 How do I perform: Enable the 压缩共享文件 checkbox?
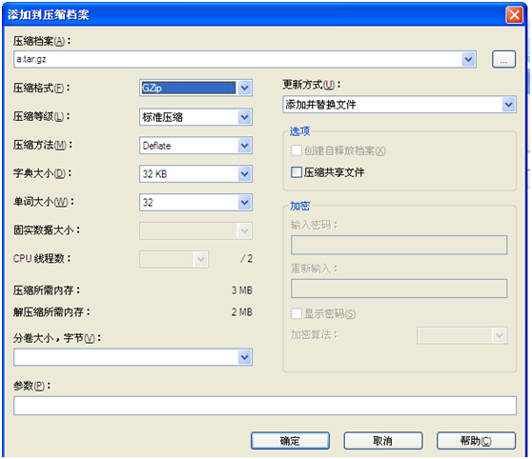297,172
